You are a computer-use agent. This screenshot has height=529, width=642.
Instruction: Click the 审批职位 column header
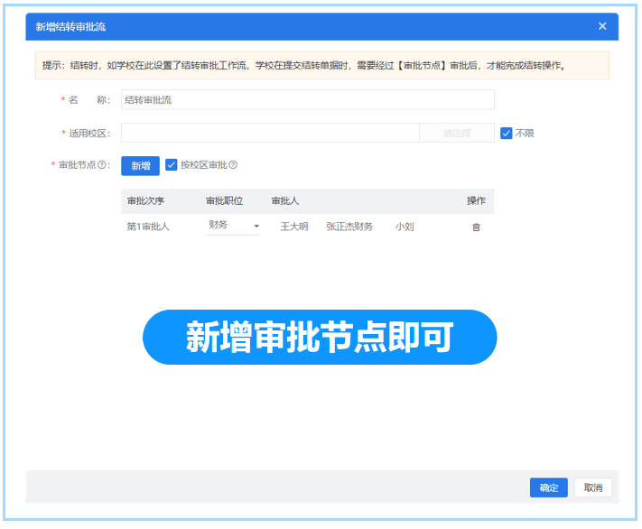click(x=224, y=201)
